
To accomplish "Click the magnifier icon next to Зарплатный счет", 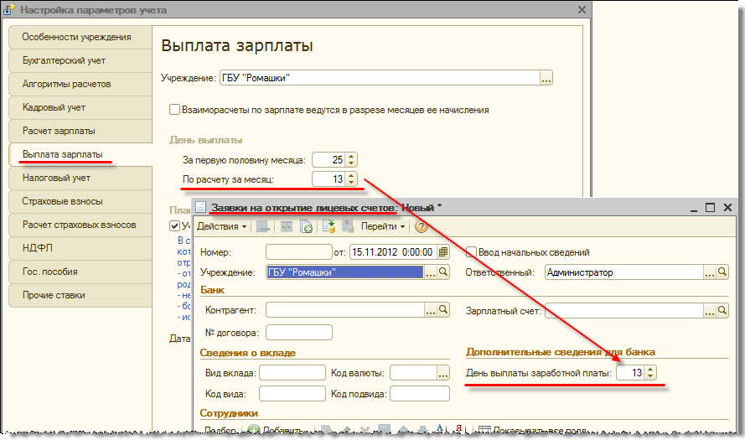I will tap(722, 310).
